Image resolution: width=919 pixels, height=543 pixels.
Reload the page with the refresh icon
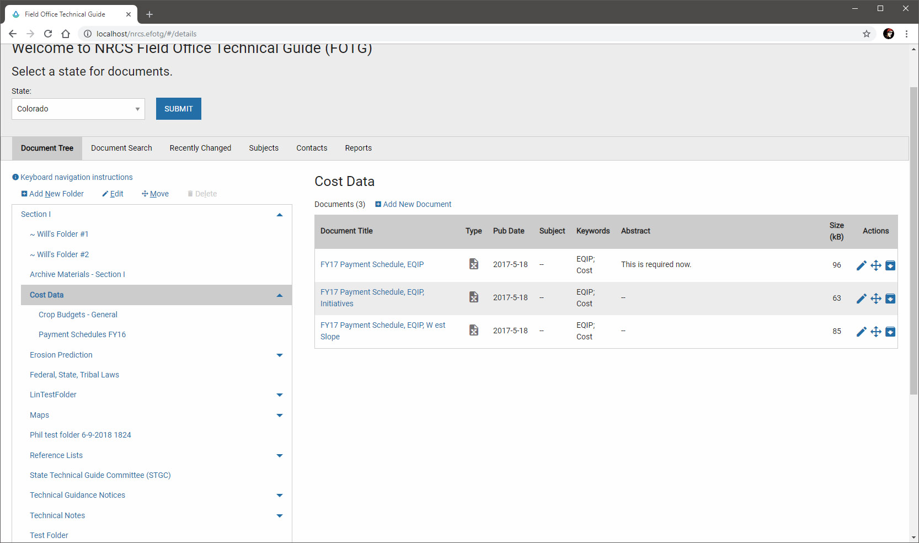pos(48,34)
